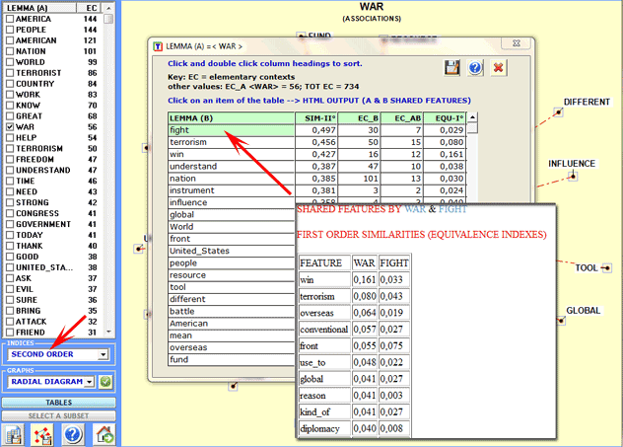Click the save floppy disk icon in dialog
The image size is (623, 447).
[451, 68]
